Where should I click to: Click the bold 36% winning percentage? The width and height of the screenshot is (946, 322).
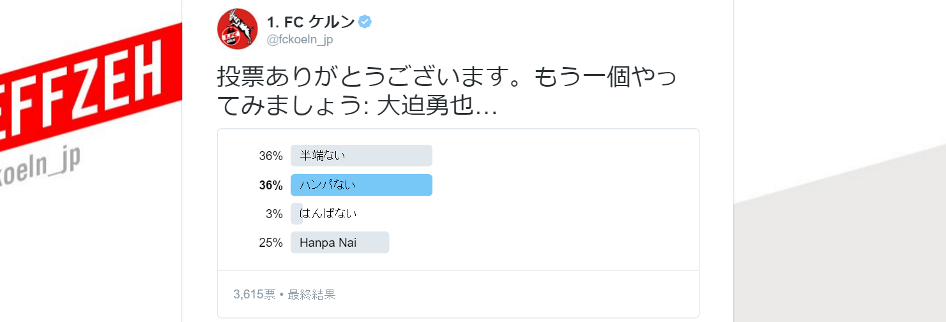pyautogui.click(x=271, y=185)
